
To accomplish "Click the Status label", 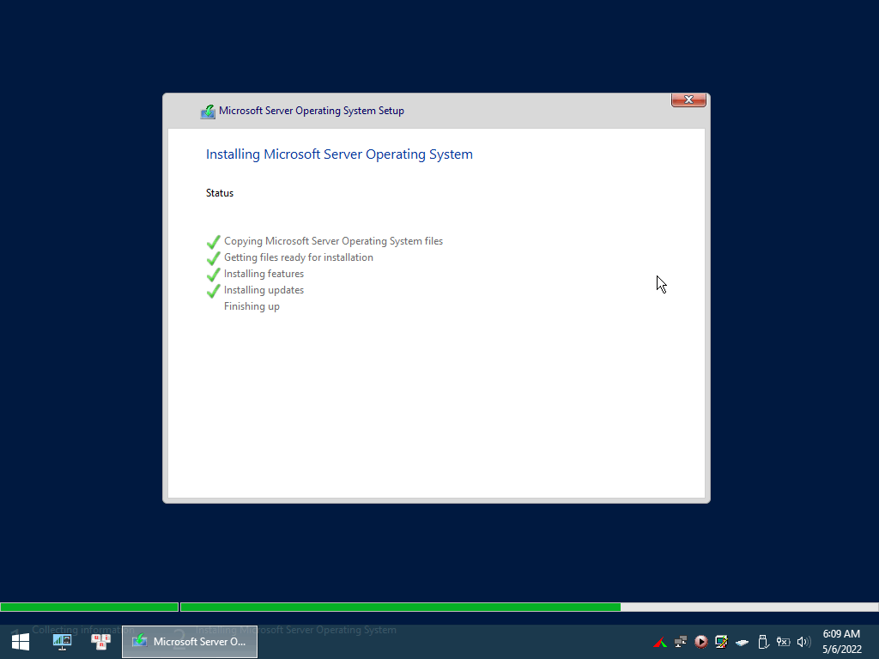I will tap(220, 193).
